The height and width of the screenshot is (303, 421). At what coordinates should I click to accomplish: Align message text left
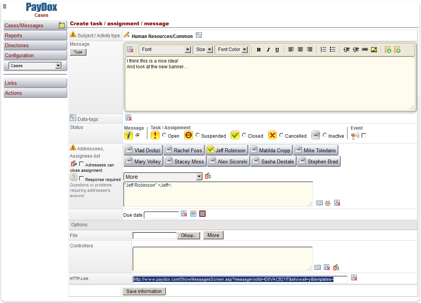click(291, 49)
